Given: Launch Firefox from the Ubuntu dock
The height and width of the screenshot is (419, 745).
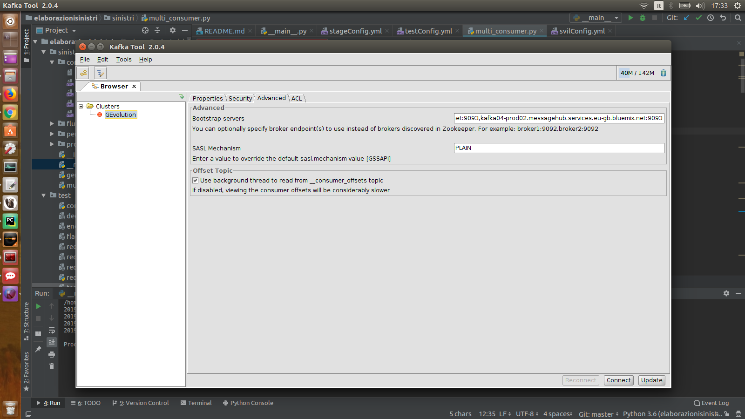Looking at the screenshot, I should [x=10, y=94].
